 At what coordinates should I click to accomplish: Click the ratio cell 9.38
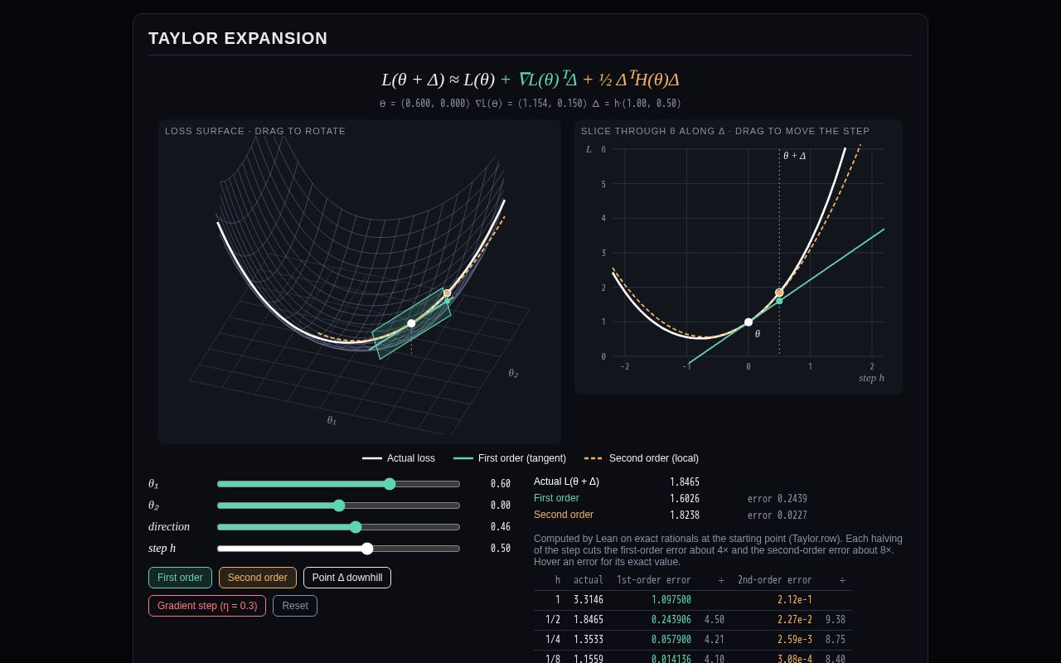836,620
